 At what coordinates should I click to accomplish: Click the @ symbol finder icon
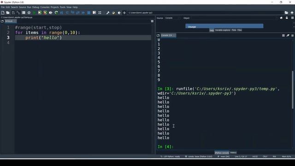pyautogui.click(x=29, y=12)
